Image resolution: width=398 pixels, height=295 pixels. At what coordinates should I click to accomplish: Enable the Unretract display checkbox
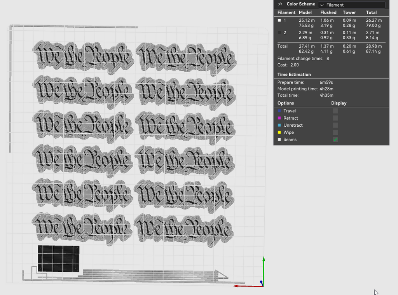pos(335,125)
